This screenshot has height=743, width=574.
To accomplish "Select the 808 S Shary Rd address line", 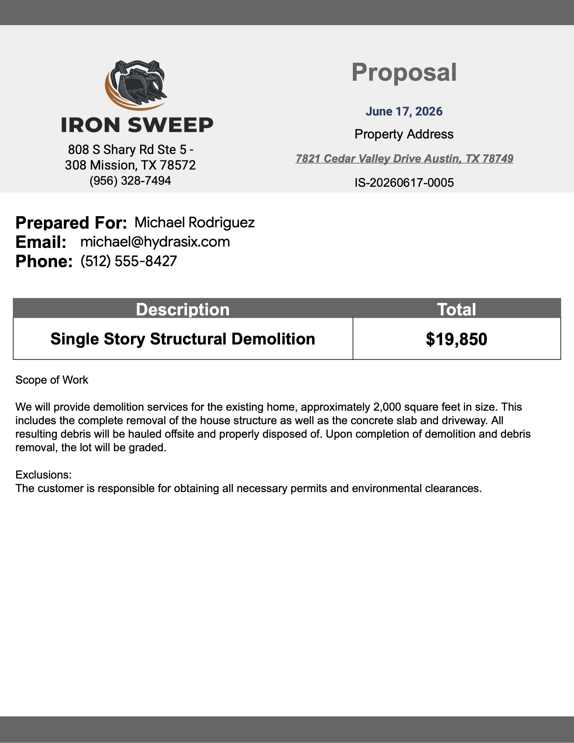I will (x=131, y=150).
